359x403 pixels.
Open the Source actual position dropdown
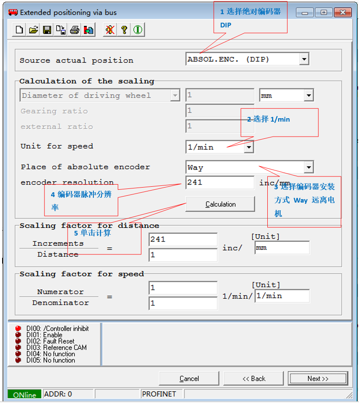coord(304,59)
